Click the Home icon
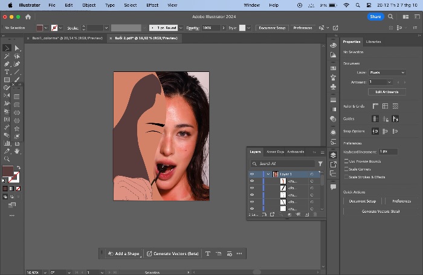This screenshot has height=275, width=423. pos(28,17)
